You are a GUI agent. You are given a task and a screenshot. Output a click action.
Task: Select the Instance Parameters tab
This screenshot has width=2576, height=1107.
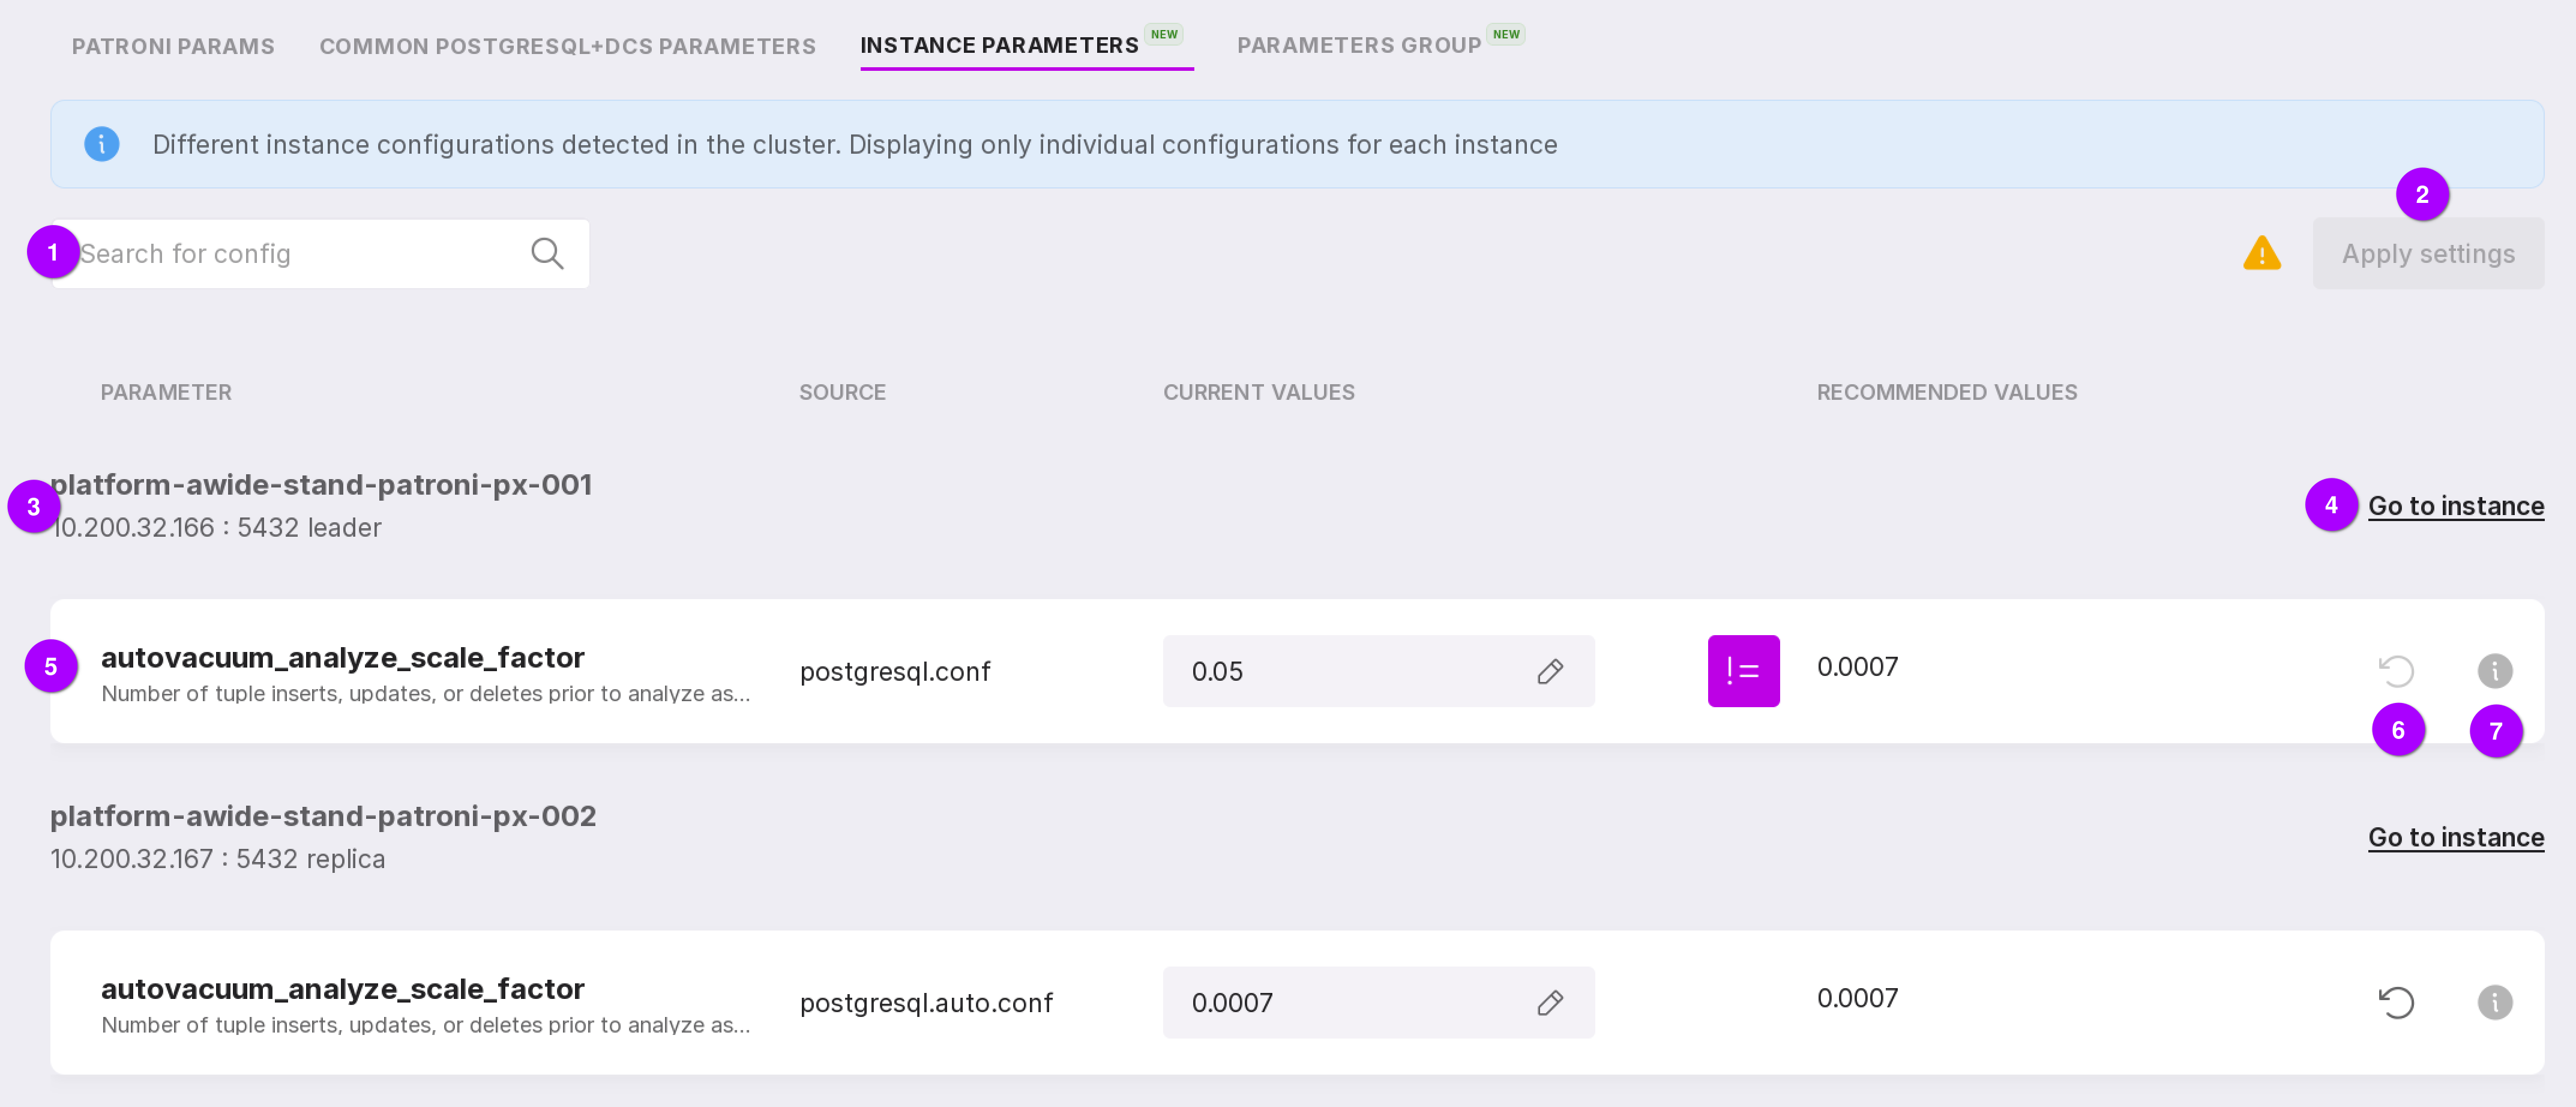click(998, 45)
